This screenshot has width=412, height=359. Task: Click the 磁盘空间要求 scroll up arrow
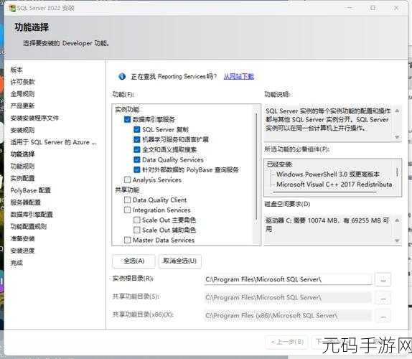397,220
